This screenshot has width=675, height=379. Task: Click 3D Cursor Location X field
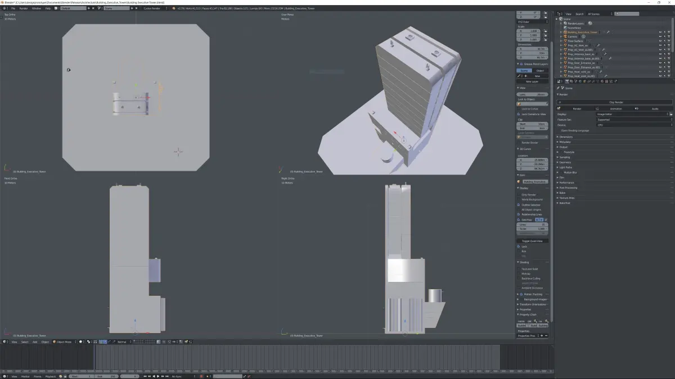click(x=532, y=160)
